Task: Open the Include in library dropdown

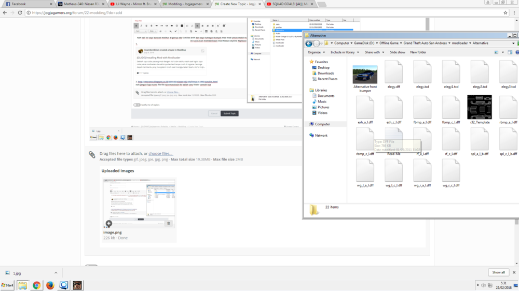Action: pyautogui.click(x=345, y=52)
